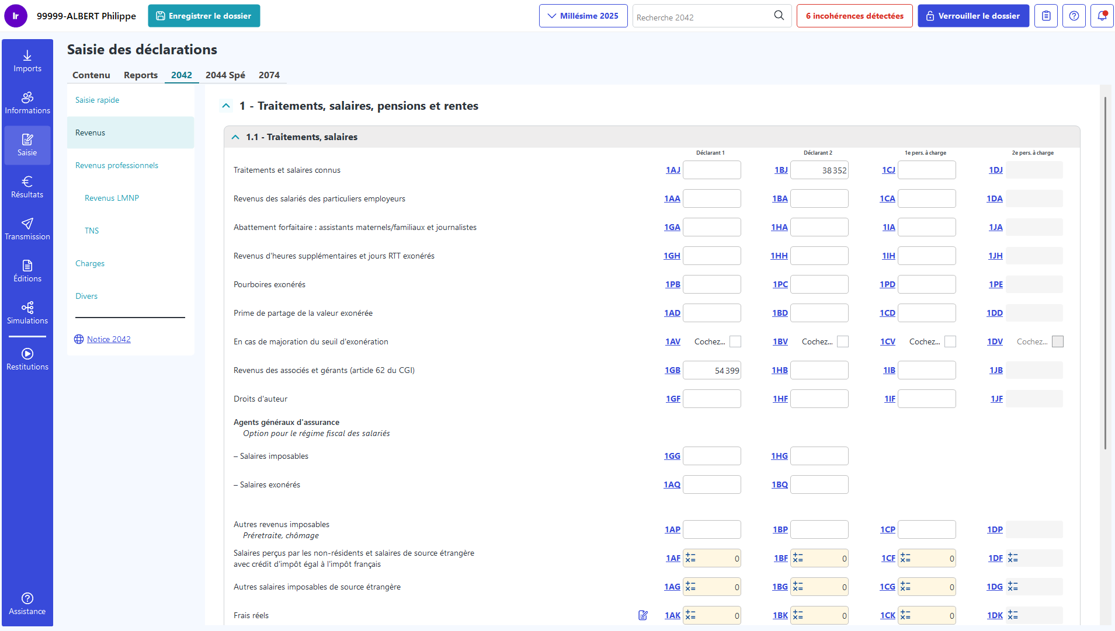This screenshot has width=1115, height=631.
Task: Open the Résultats euro icon
Action: [27, 182]
